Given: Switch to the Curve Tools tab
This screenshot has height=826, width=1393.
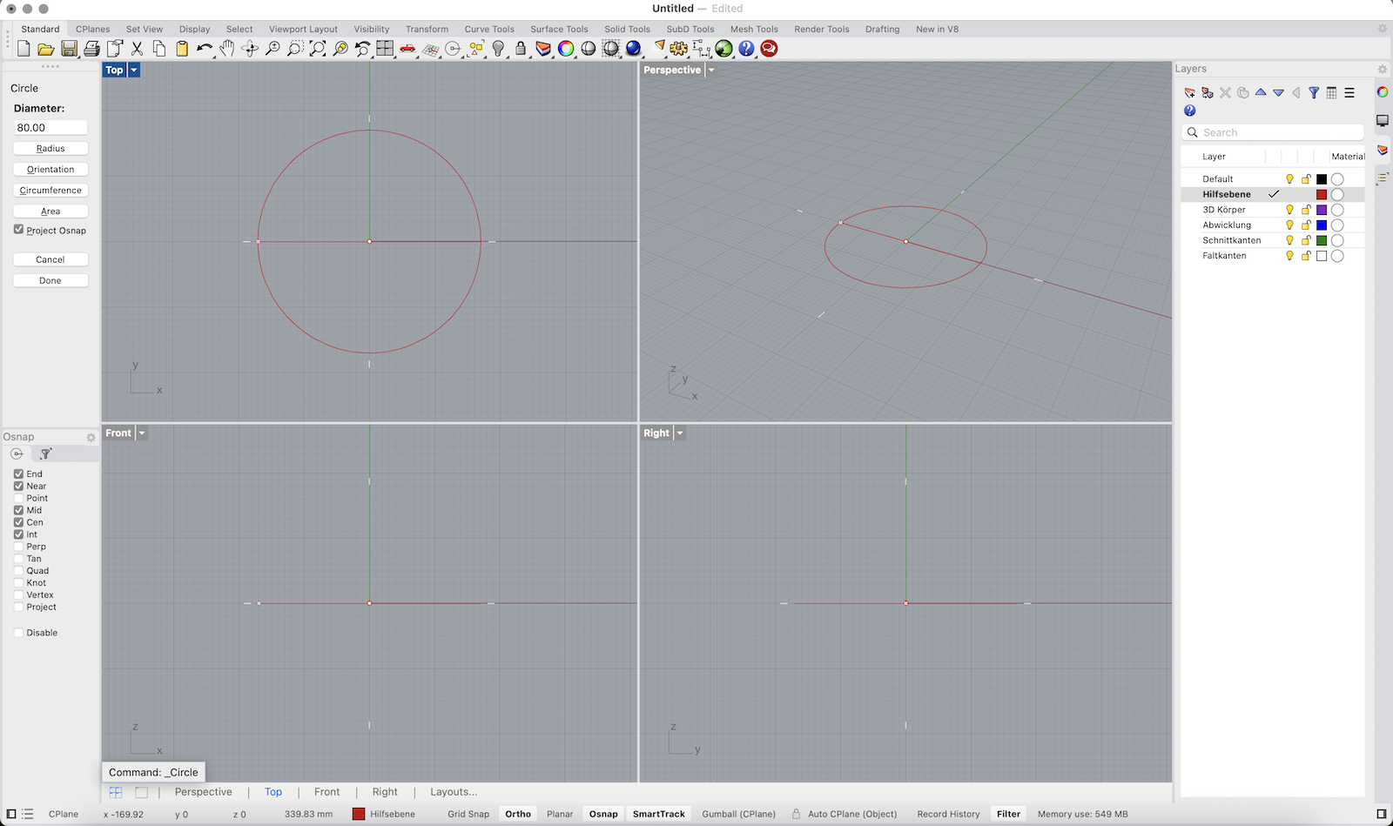Looking at the screenshot, I should [x=489, y=29].
